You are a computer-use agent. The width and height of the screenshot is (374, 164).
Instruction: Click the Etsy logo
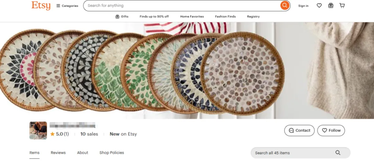[x=41, y=6]
